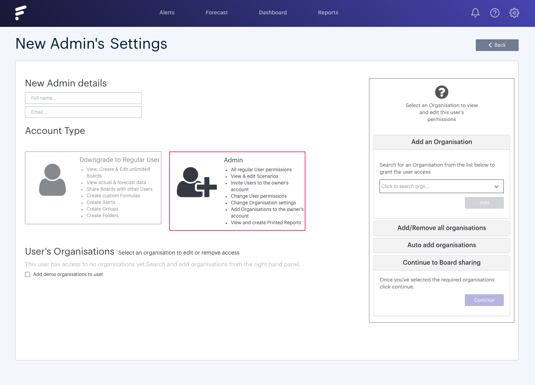Click the Full name input field
The image size is (535, 385).
[x=83, y=98]
